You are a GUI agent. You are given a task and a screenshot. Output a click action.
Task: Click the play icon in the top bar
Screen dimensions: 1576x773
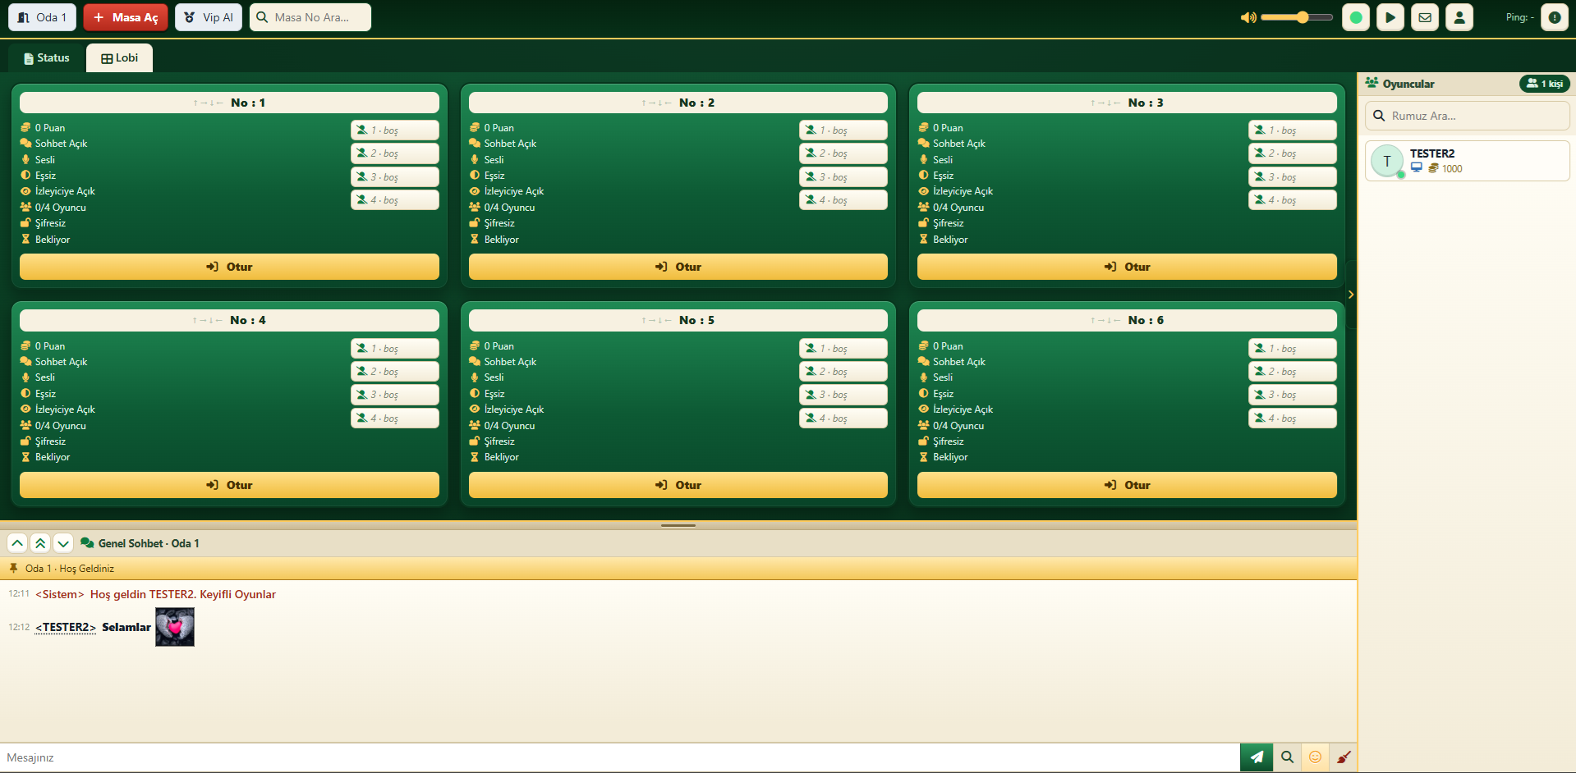(x=1390, y=17)
